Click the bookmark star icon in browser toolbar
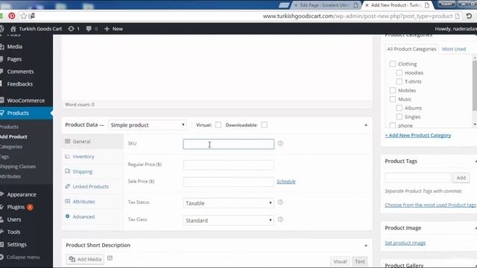The image size is (477, 268). click(24, 16)
